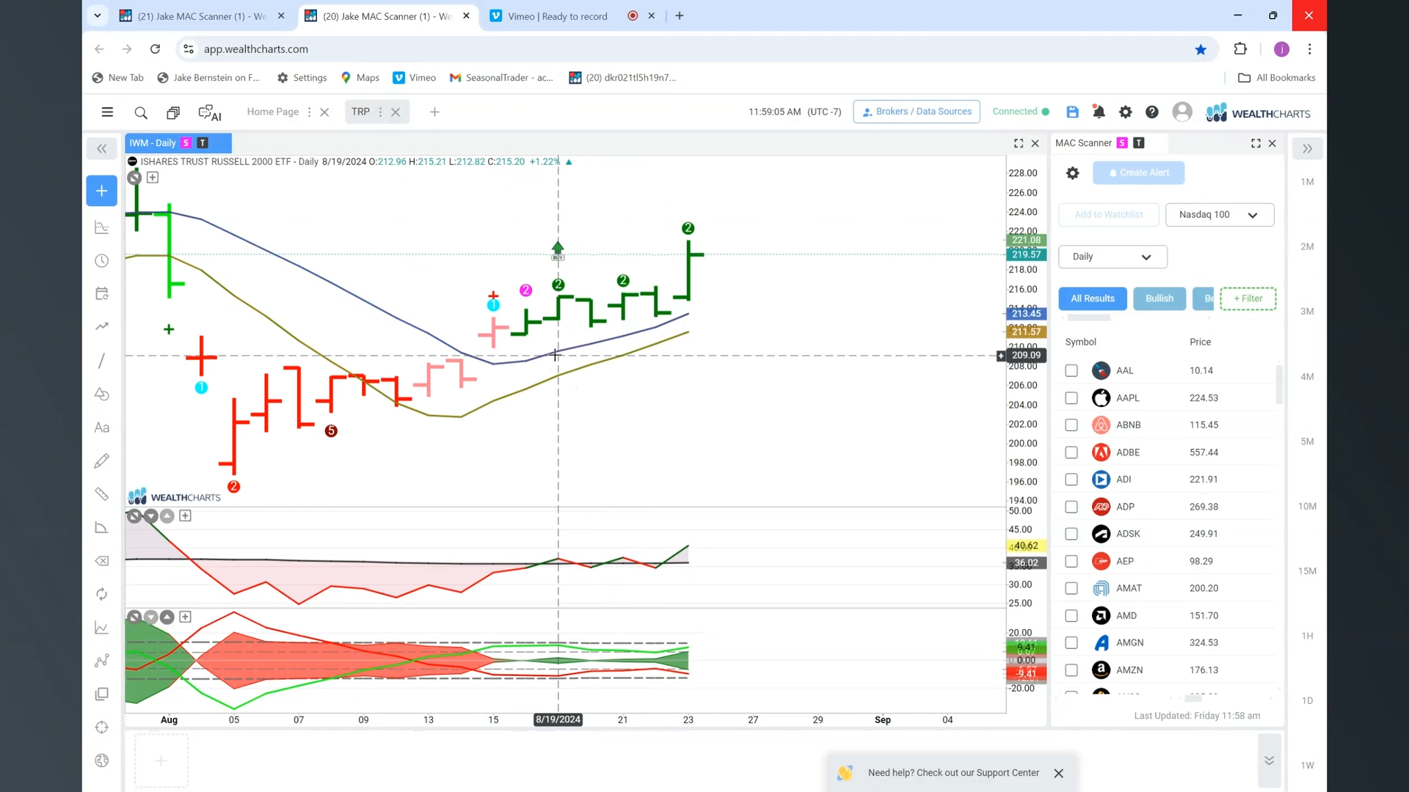Select the 1M timeframe in right strip
Screen dimensions: 1409x792
tap(1307, 182)
